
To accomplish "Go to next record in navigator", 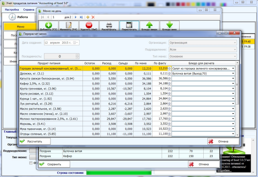I will 76,17.
